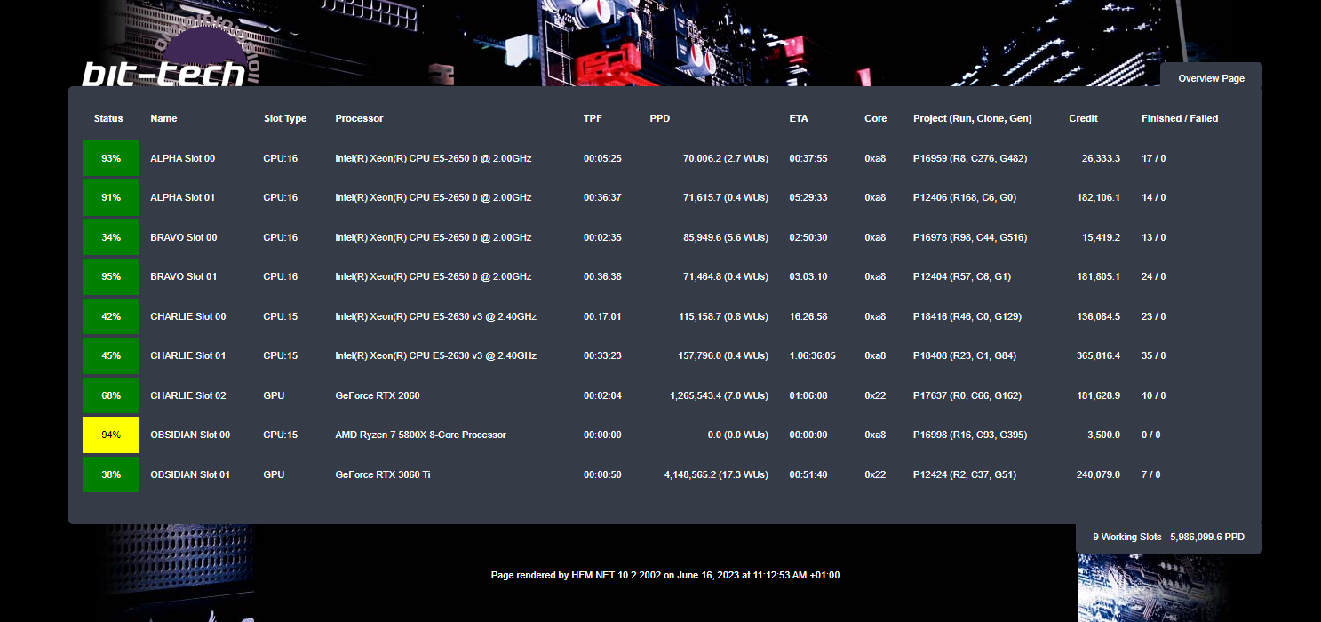Select the BRAVO Slot 01 name
Screen dimensions: 1321x622
[x=184, y=276]
